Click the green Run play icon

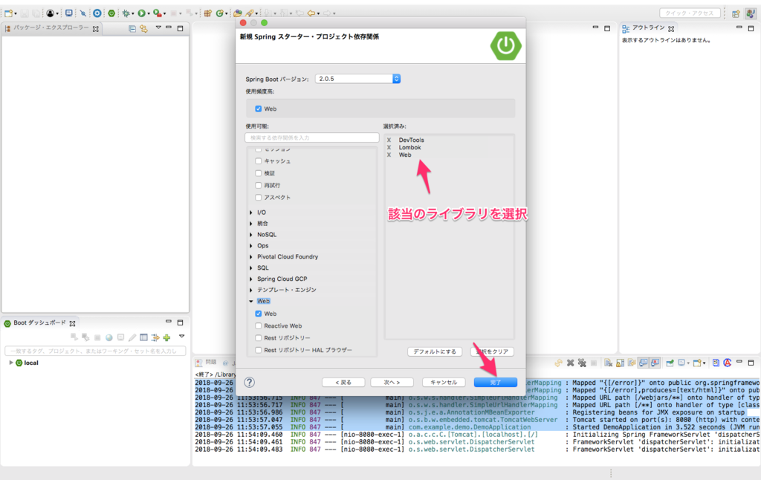click(141, 13)
